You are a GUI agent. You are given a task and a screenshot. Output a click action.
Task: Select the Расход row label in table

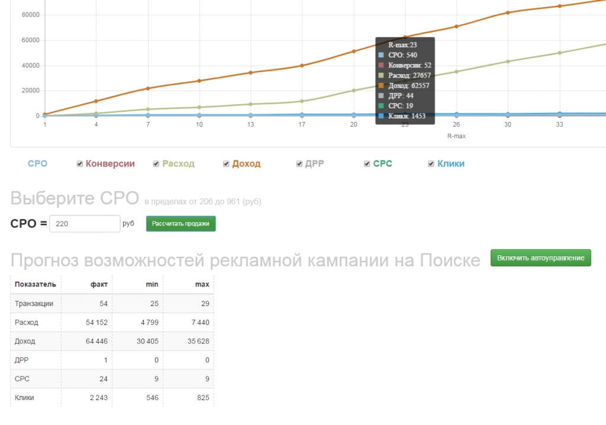tap(26, 322)
